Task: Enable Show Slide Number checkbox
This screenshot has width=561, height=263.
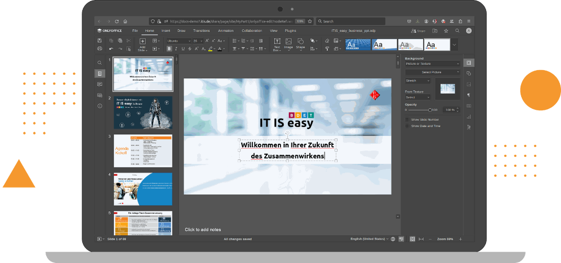Action: tap(407, 120)
